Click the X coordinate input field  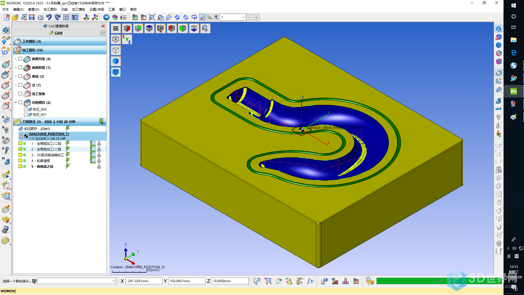tap(144, 281)
